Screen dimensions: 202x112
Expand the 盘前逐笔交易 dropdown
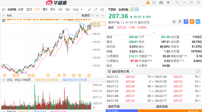tap(132, 72)
